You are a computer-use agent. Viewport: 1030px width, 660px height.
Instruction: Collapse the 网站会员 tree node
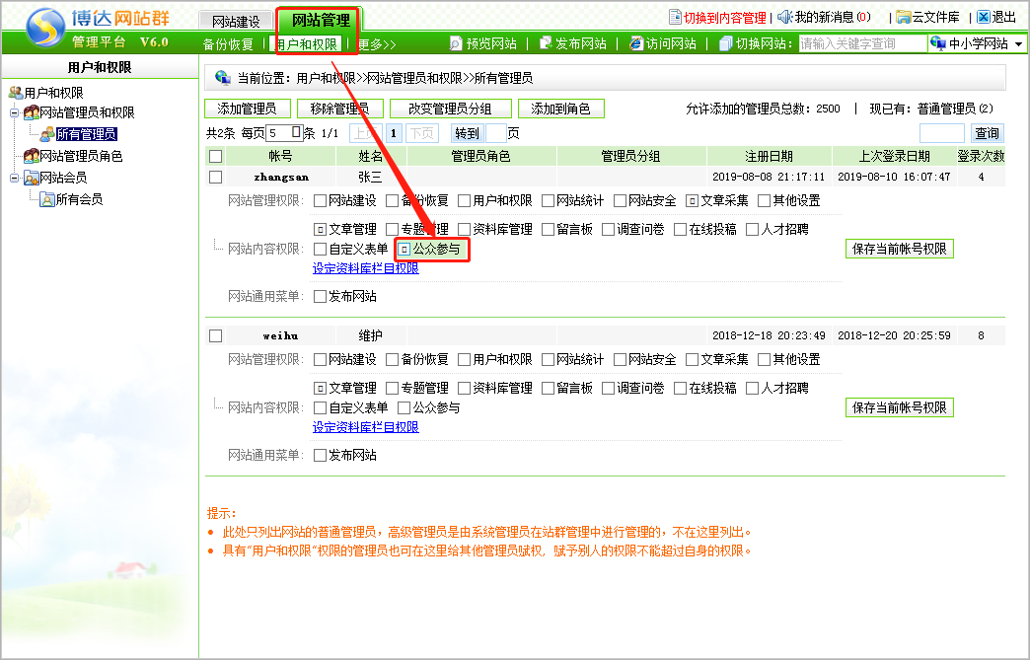point(15,178)
